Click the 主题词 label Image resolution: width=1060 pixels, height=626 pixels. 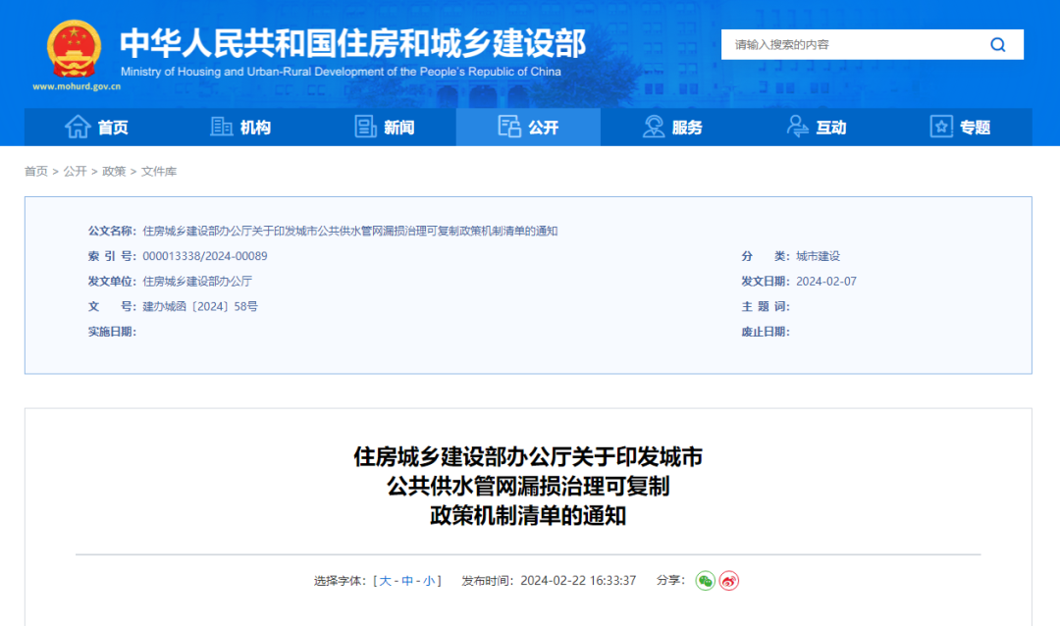766,306
